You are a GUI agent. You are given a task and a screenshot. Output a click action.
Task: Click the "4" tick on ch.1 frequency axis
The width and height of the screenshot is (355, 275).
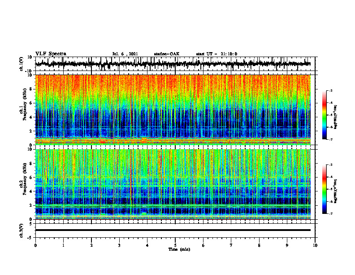click(31, 117)
